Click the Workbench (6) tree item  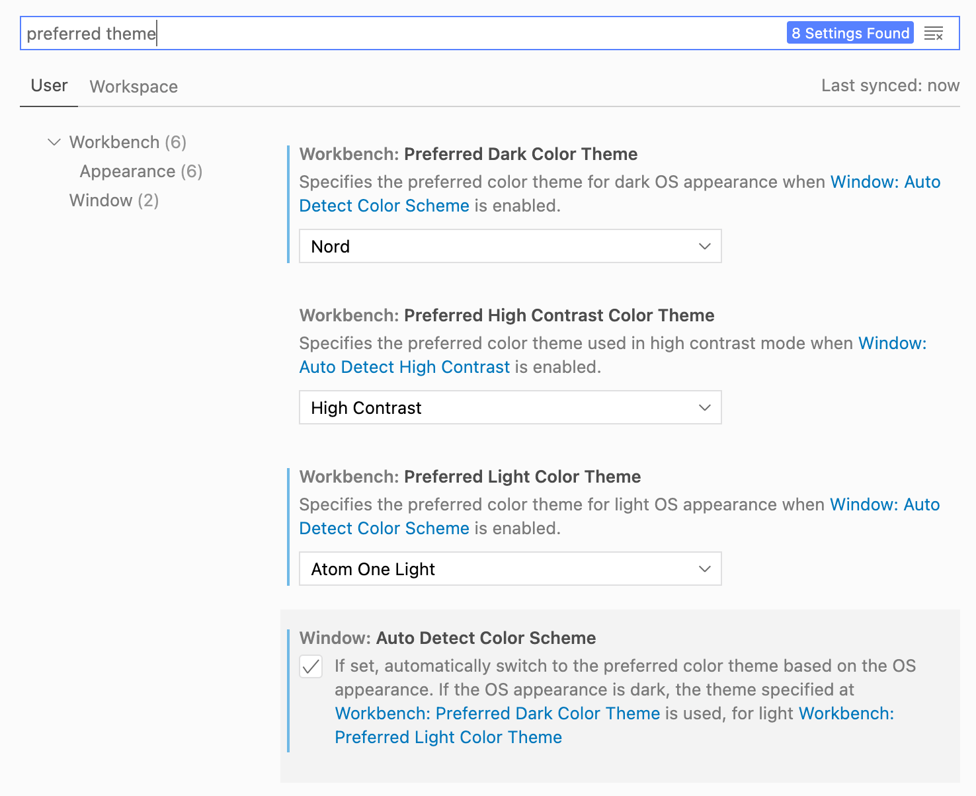coord(128,142)
